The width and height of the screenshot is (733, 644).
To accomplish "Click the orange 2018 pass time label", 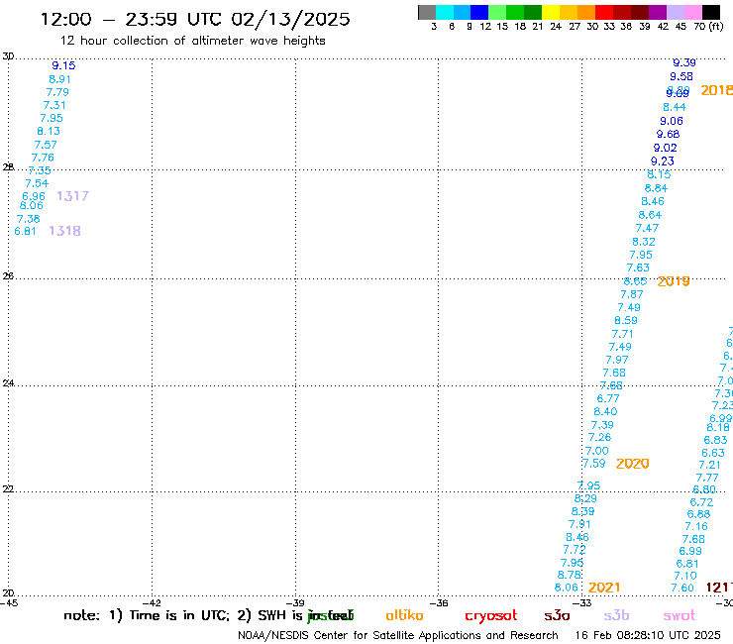I will point(716,90).
